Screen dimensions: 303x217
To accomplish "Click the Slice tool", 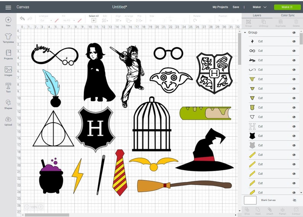I will click(x=247, y=211).
